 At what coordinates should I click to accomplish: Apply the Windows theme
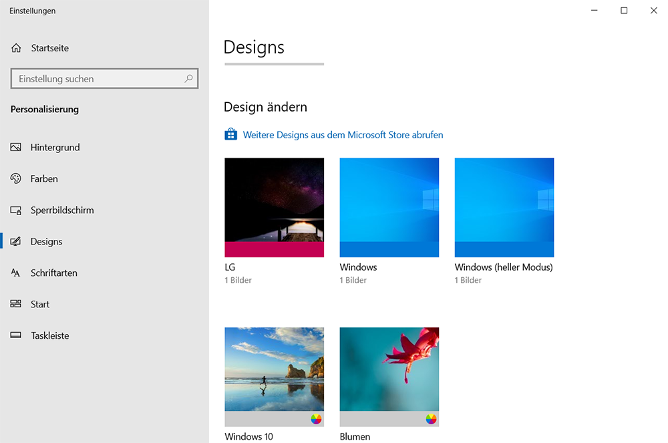(x=389, y=207)
